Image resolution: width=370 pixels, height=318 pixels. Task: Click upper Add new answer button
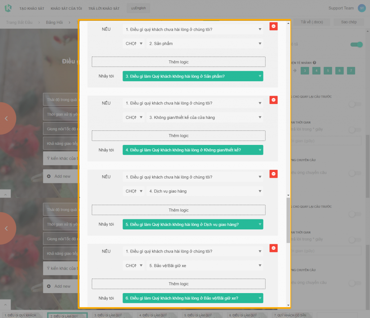61,176
